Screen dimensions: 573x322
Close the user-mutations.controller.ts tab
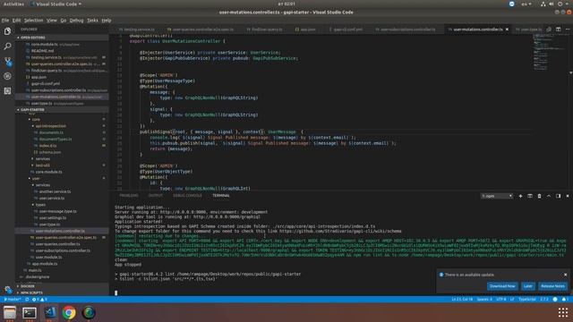pos(507,30)
